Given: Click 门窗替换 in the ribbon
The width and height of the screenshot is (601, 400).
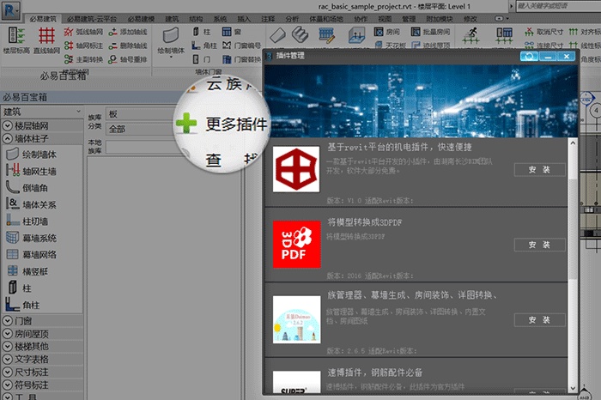Looking at the screenshot, I should (x=242, y=59).
